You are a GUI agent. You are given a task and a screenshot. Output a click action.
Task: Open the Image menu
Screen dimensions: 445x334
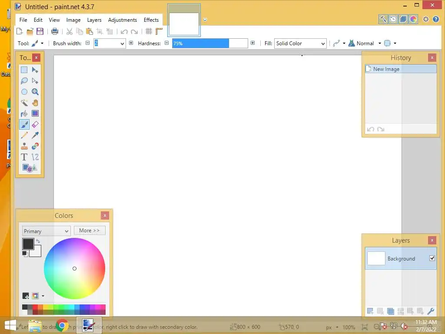point(73,20)
